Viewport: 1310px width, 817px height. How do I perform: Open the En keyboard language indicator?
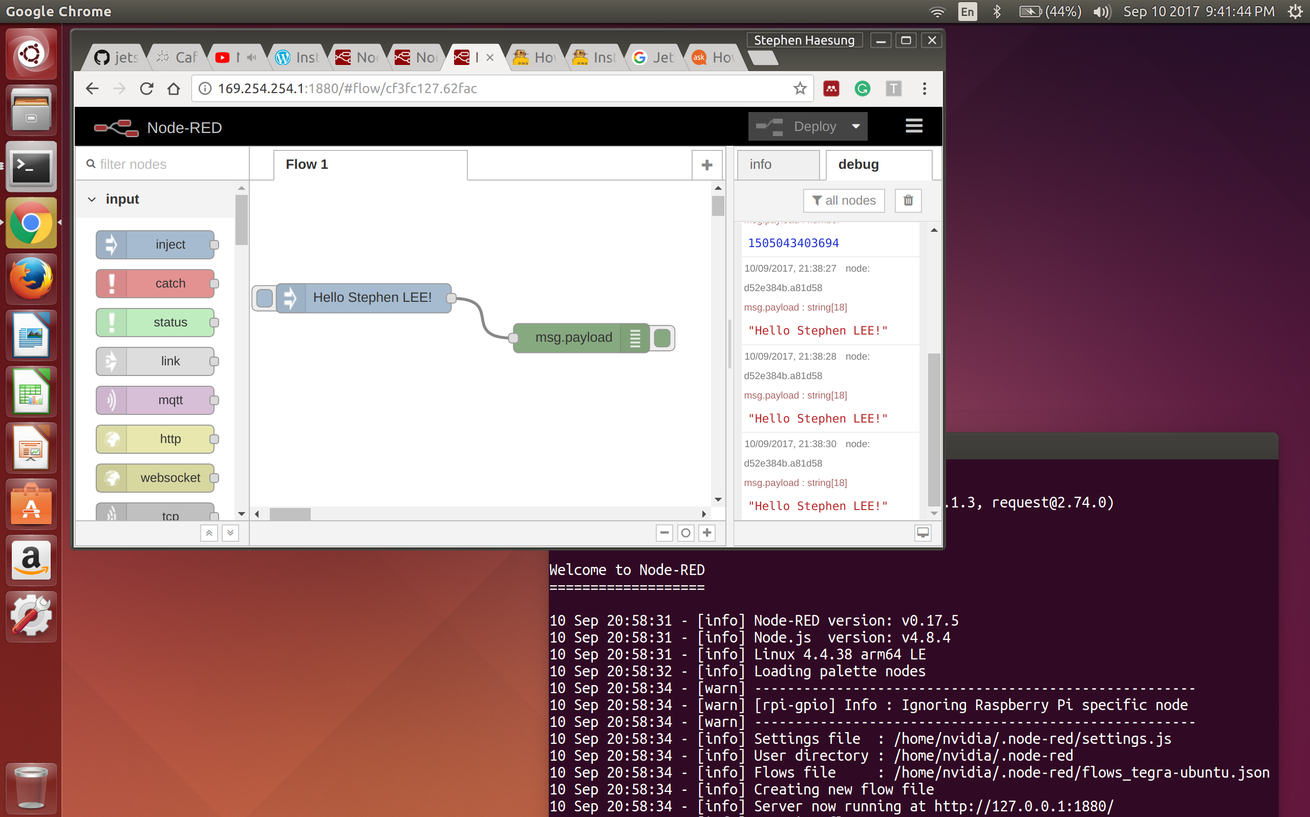coord(967,11)
